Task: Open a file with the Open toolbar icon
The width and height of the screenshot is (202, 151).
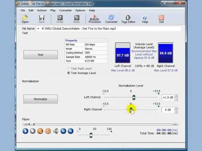Action: click(25, 19)
